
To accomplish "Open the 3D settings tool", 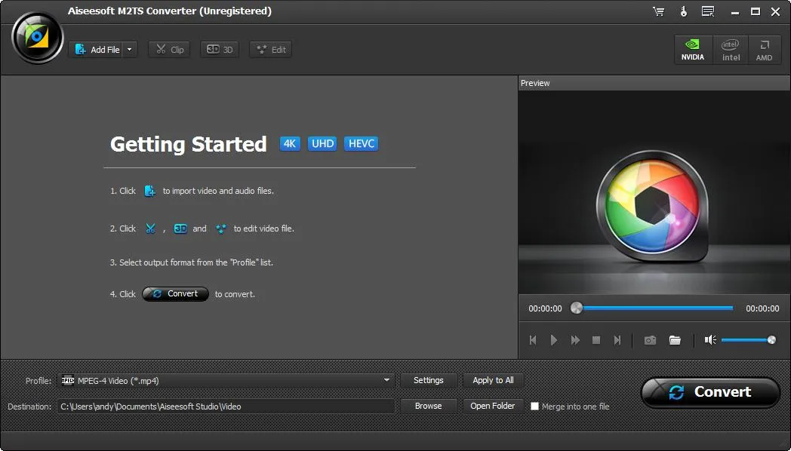I will click(x=220, y=49).
